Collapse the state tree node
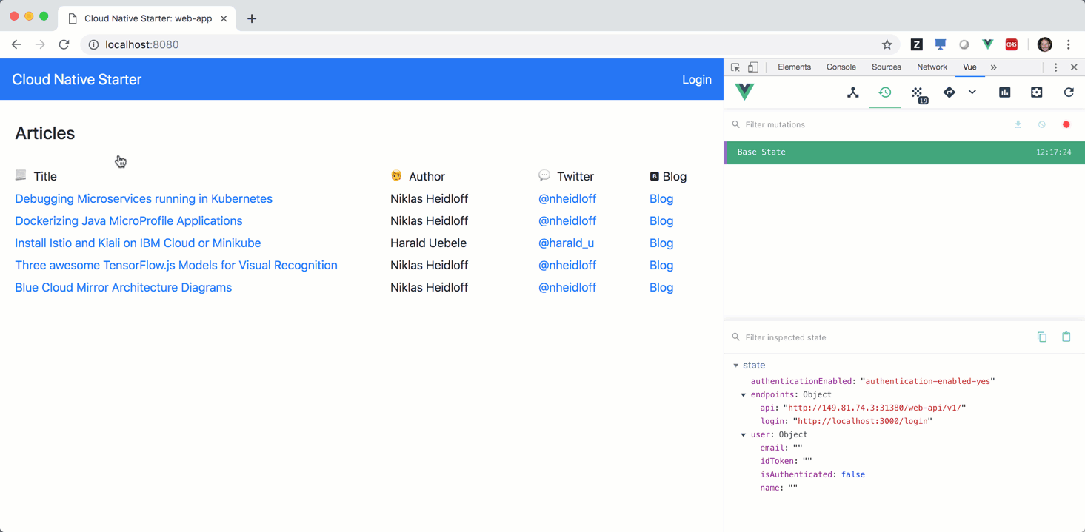The image size is (1085, 532). [x=736, y=366]
